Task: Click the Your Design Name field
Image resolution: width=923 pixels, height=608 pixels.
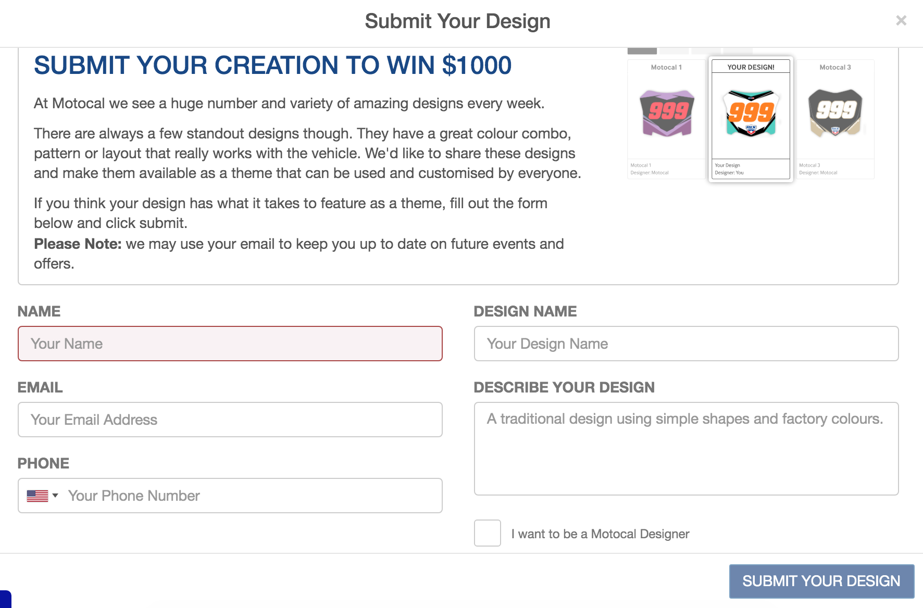Action: click(686, 344)
